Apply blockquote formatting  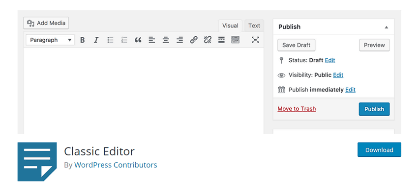(x=138, y=40)
